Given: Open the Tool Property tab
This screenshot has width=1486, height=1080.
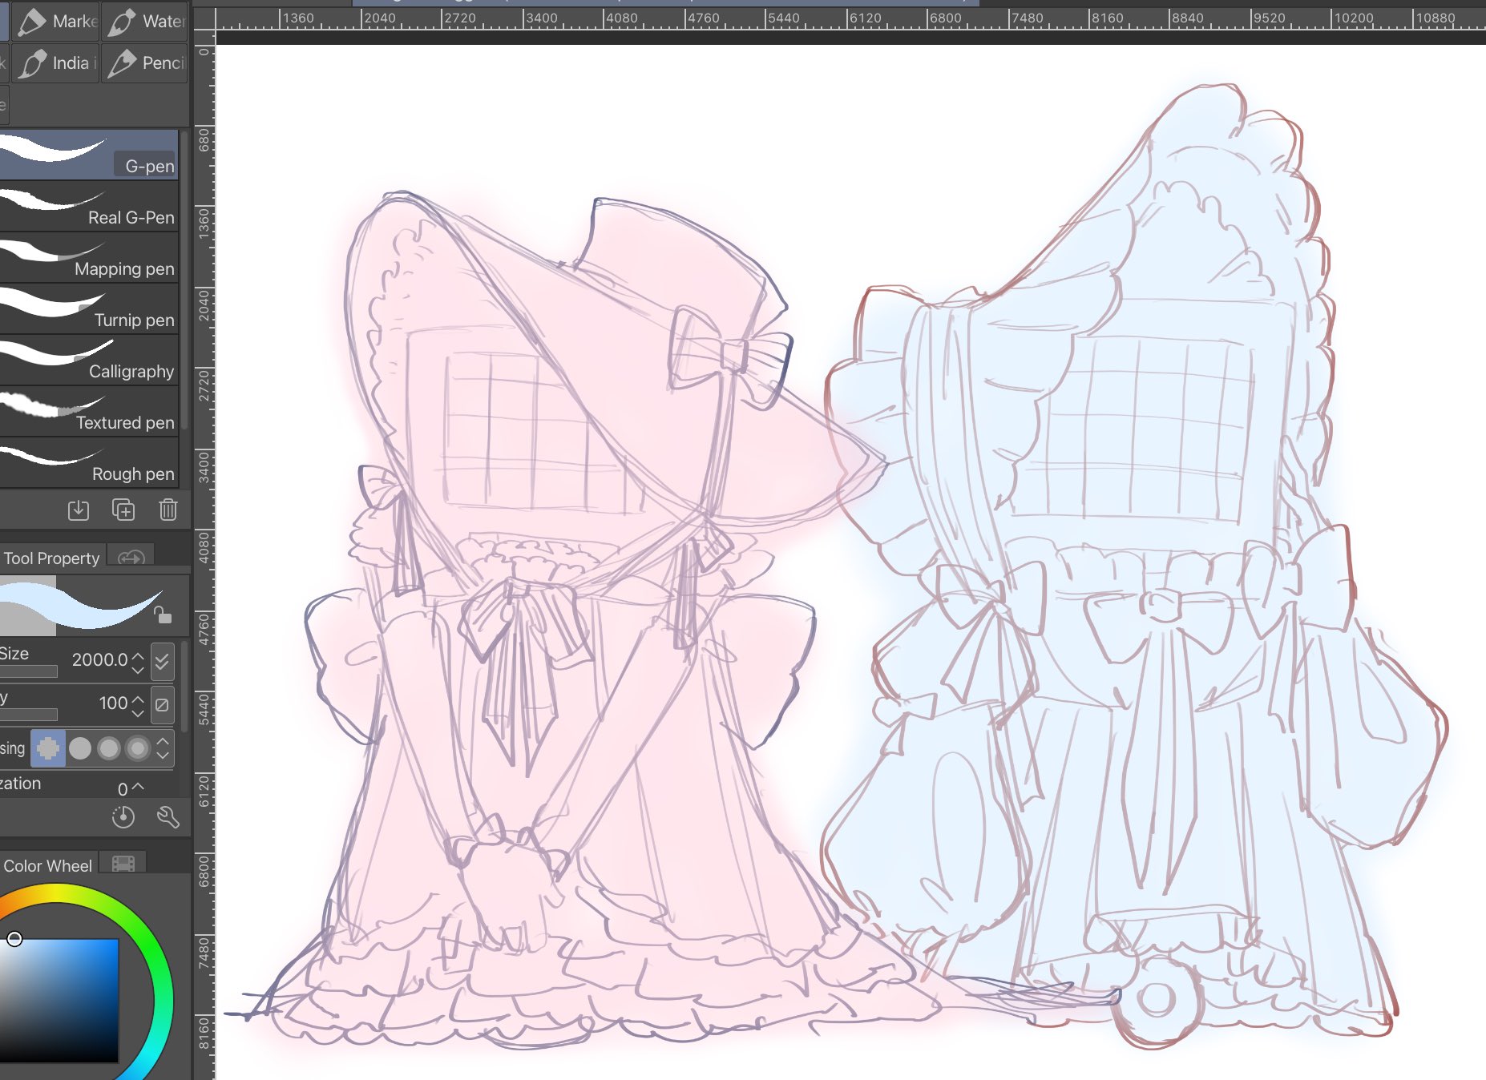Looking at the screenshot, I should click(52, 558).
